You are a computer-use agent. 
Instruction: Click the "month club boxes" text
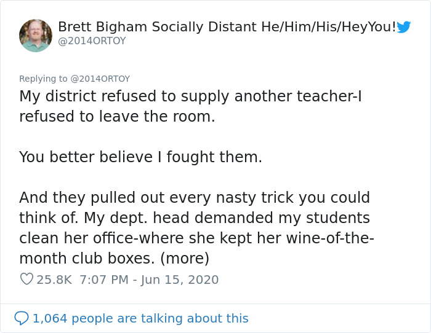click(x=85, y=257)
